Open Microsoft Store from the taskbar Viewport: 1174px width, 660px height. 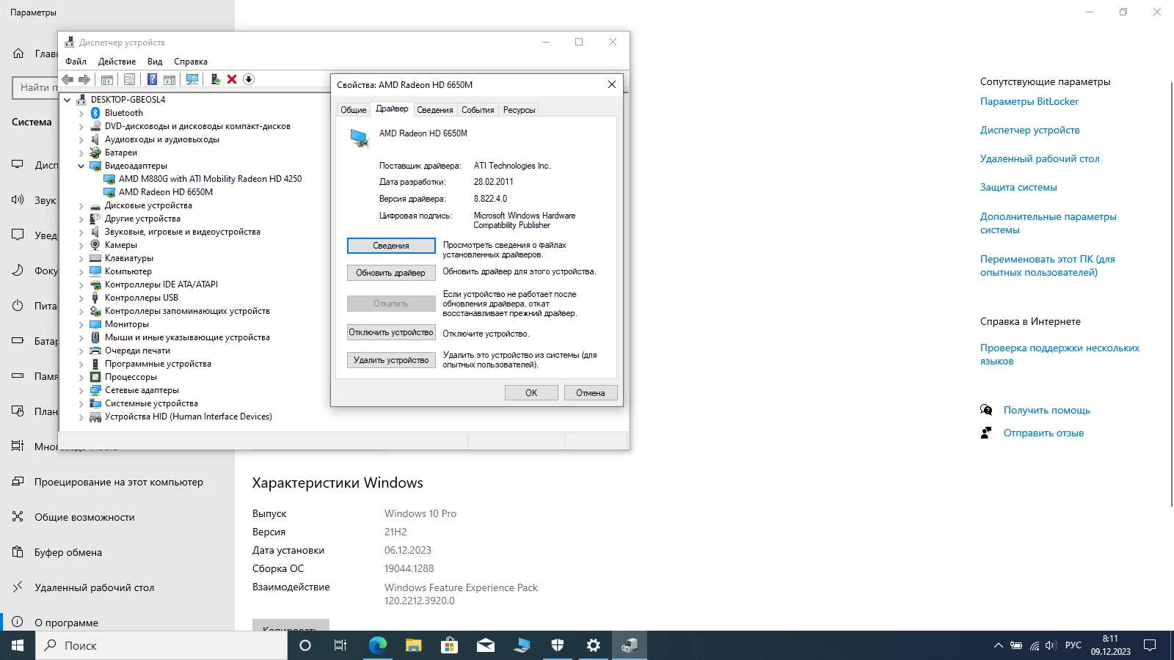(x=449, y=645)
